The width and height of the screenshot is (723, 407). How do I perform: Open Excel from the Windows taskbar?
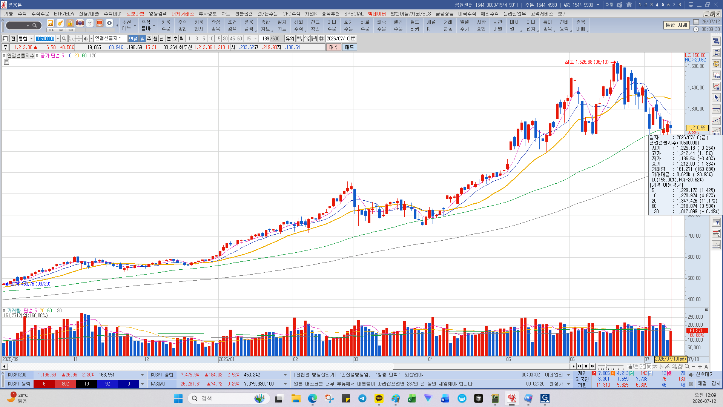411,398
